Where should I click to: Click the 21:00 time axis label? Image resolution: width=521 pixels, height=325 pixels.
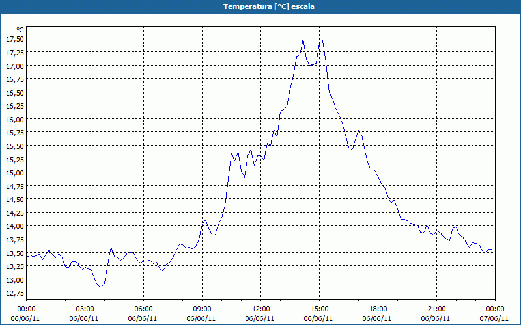coord(436,309)
